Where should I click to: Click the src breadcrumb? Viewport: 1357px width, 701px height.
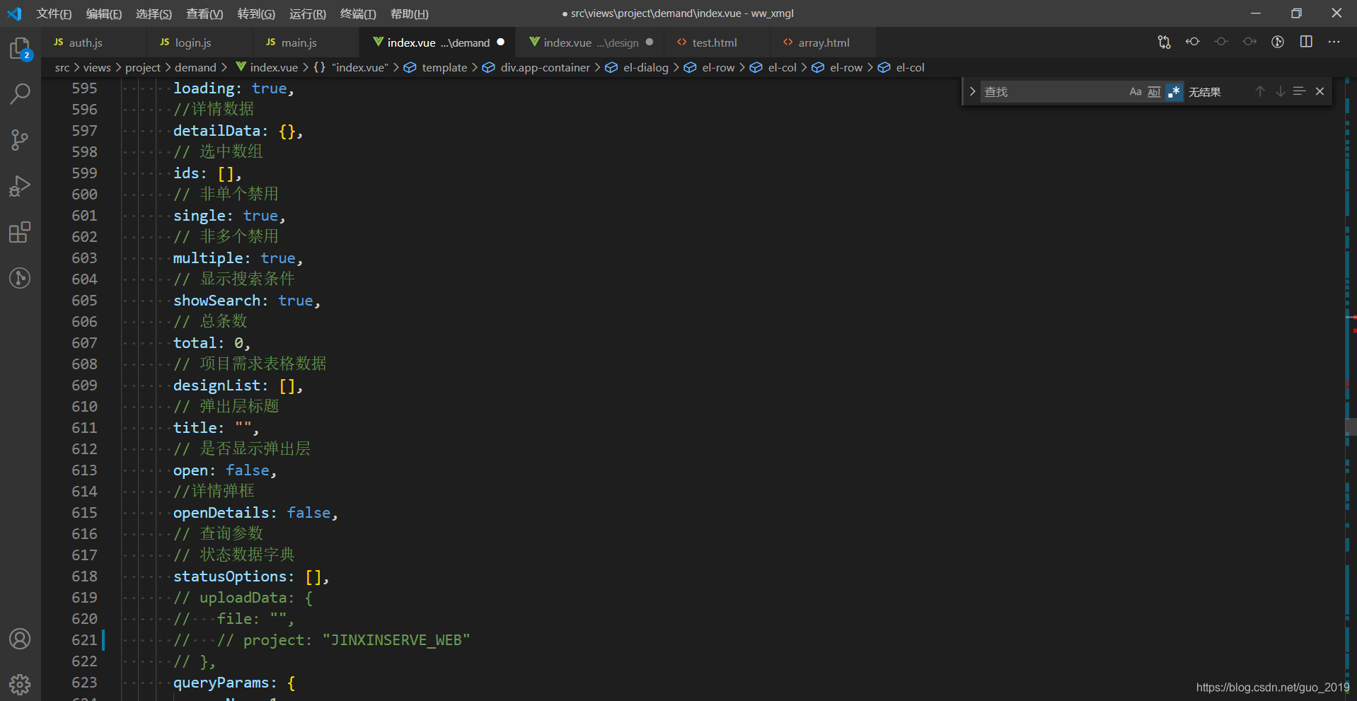click(x=62, y=67)
